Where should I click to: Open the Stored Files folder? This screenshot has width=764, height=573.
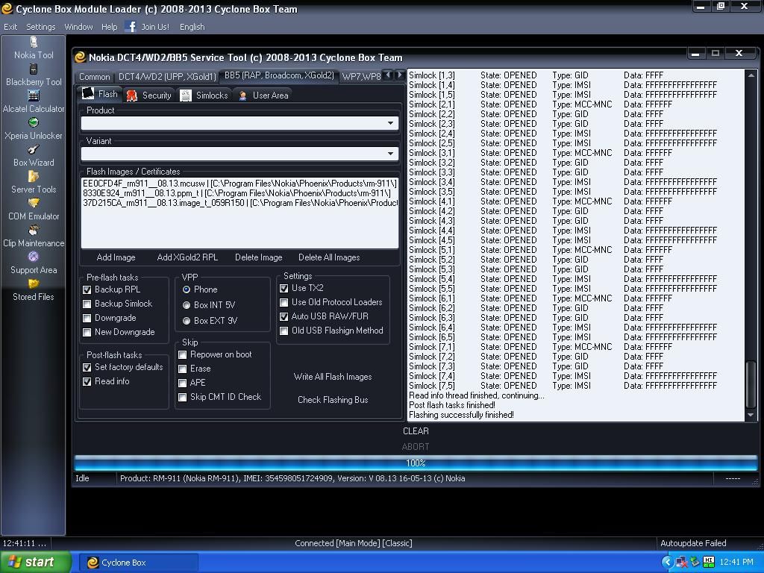click(34, 290)
